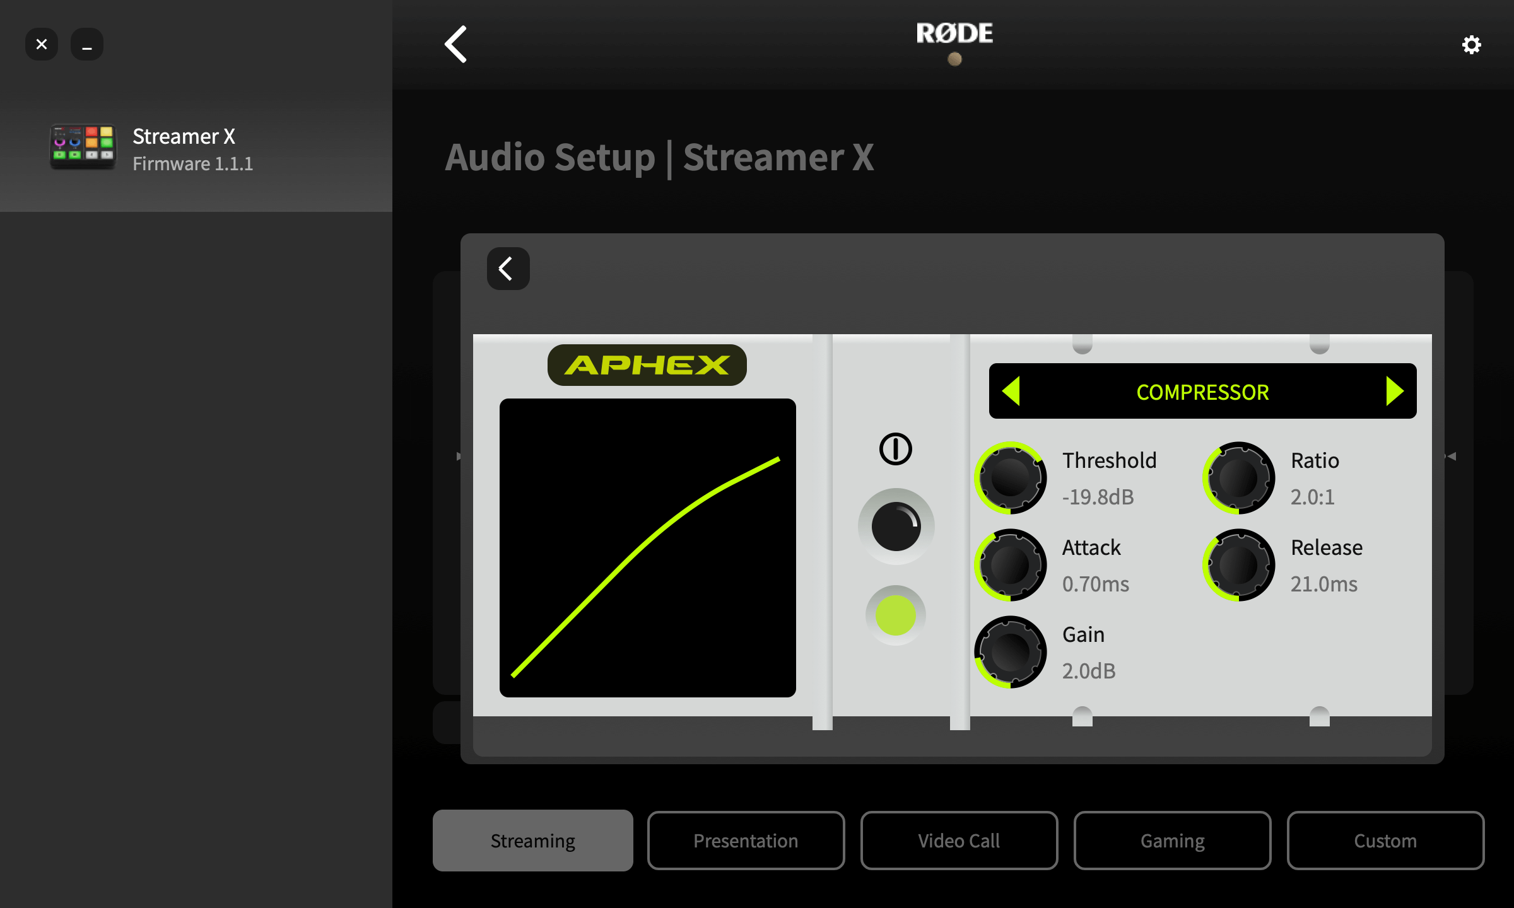Select the Streaming preset tab
The width and height of the screenshot is (1514, 908).
[532, 841]
